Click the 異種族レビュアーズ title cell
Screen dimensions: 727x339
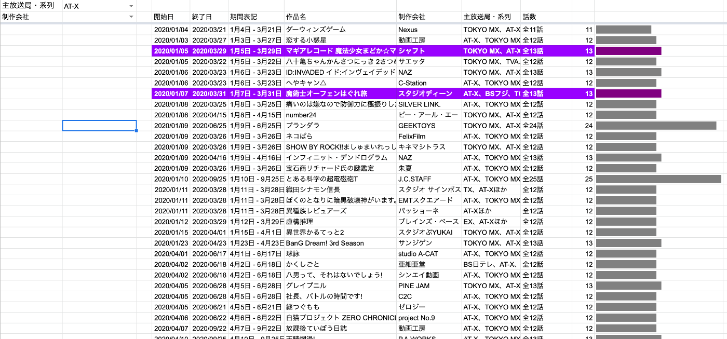[340, 211]
